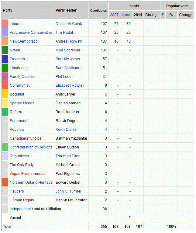Select the Andrea Horwath link

(x=69, y=41)
